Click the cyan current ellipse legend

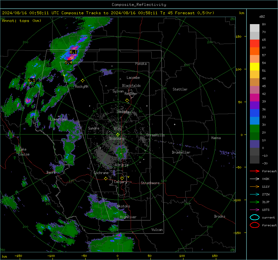tap(255, 217)
